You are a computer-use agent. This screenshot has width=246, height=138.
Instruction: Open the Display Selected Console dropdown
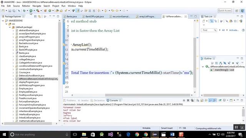(227, 100)
